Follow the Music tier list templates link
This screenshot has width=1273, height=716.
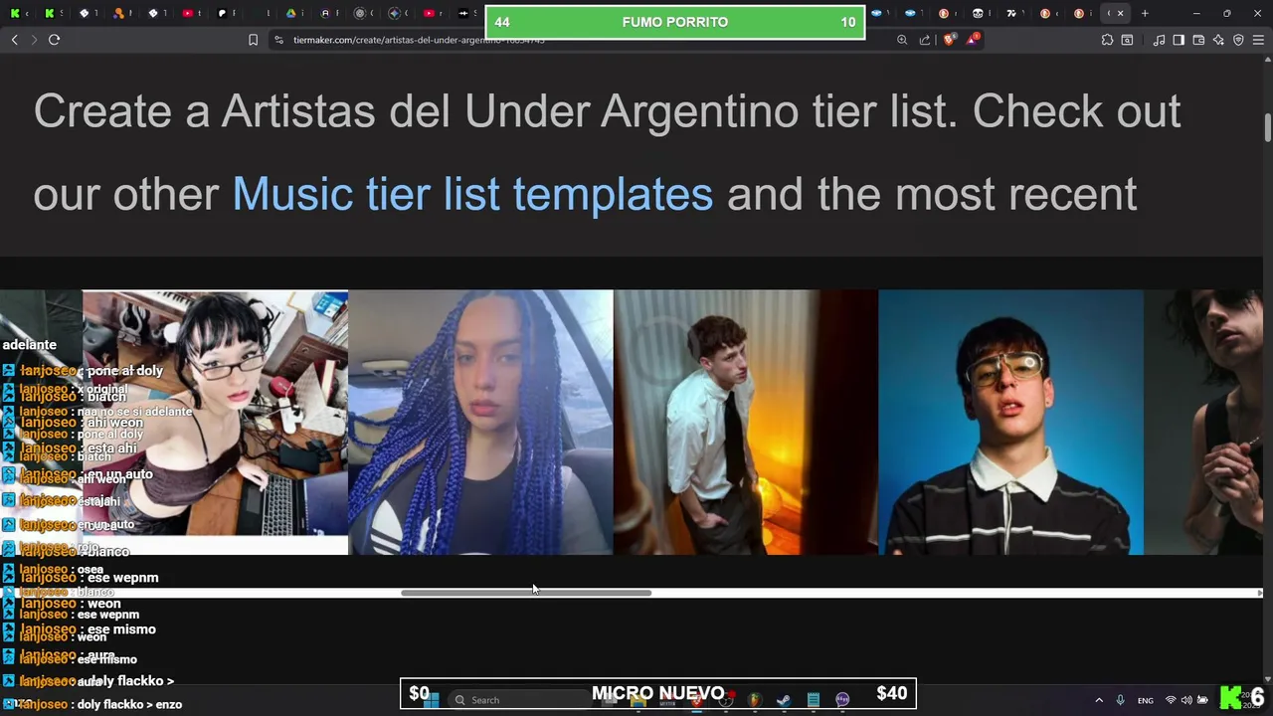tap(472, 194)
